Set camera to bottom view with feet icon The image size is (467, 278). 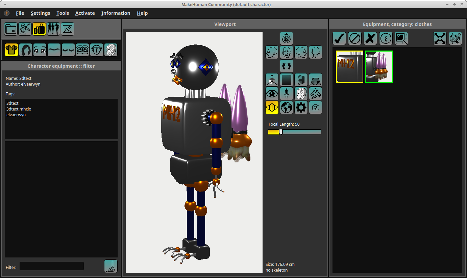(287, 66)
